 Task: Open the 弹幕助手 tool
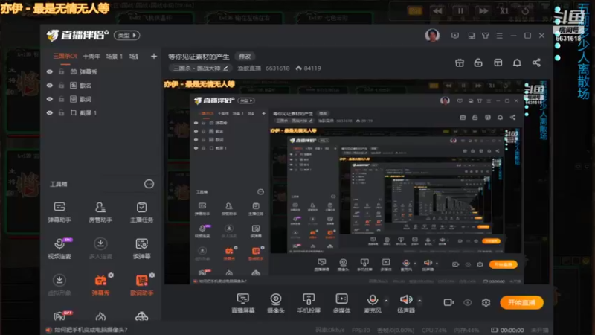coord(59,212)
